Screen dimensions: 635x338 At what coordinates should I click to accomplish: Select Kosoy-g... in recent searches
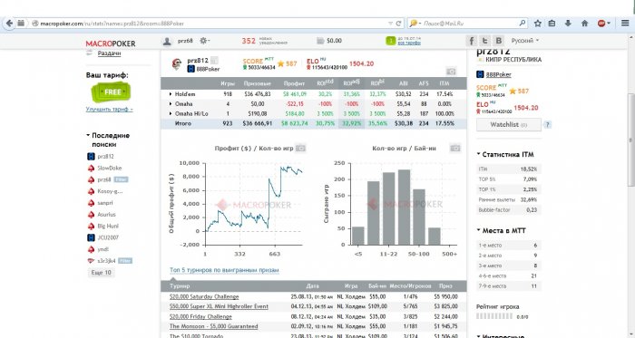pos(110,191)
